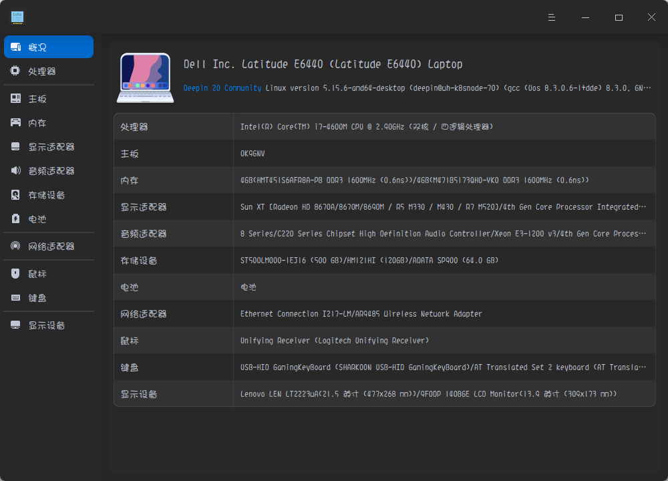Click the Intel Core i7-4600M CPU value

366,126
